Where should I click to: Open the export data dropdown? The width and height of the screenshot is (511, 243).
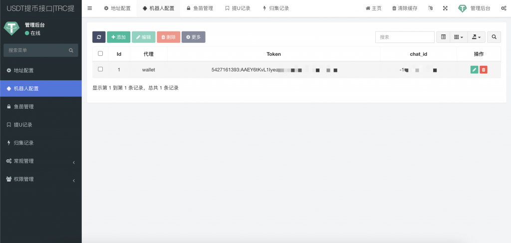click(477, 37)
